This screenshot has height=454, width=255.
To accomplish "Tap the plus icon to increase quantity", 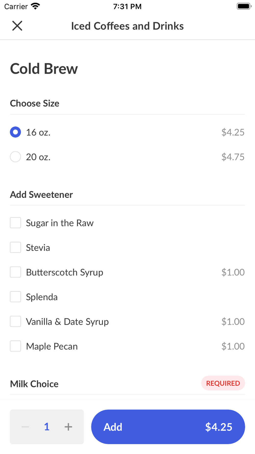I will tap(68, 427).
